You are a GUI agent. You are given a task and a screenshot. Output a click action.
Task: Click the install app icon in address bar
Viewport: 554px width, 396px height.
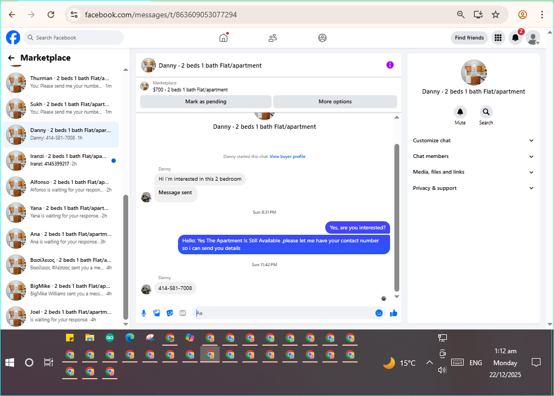(478, 15)
